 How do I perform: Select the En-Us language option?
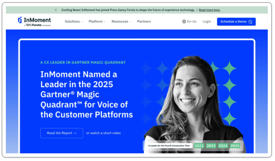[x=192, y=21]
